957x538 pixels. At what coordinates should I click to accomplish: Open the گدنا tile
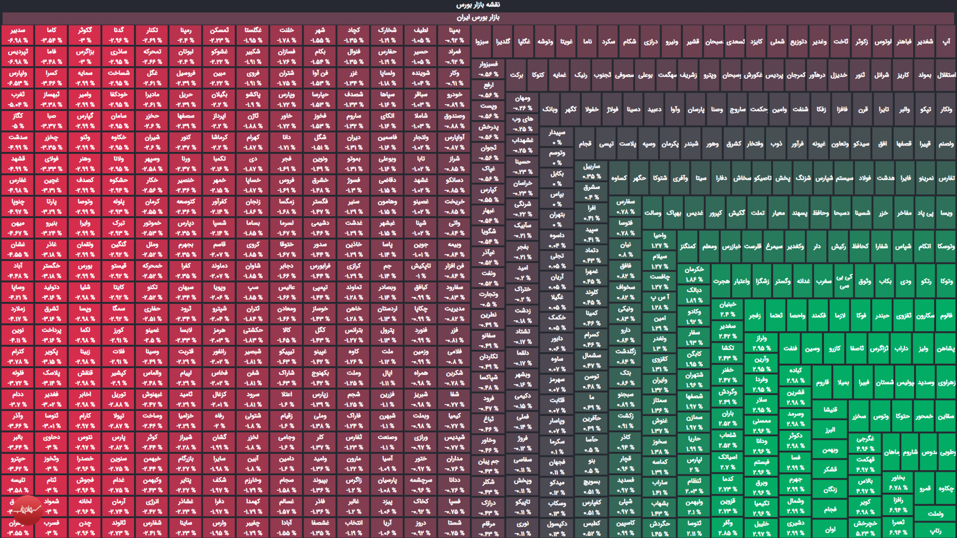tap(119, 35)
